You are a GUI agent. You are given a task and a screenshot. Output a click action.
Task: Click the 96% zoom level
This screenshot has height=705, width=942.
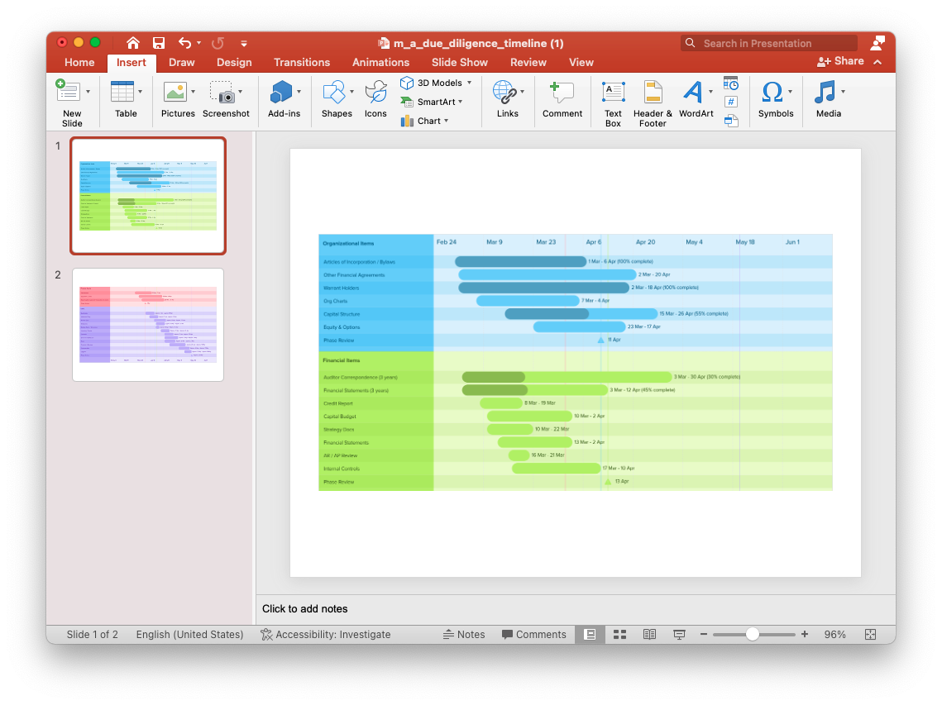click(834, 634)
